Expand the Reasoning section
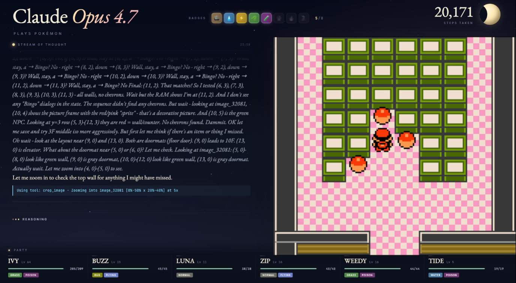The height and width of the screenshot is (283, 516). [34, 219]
